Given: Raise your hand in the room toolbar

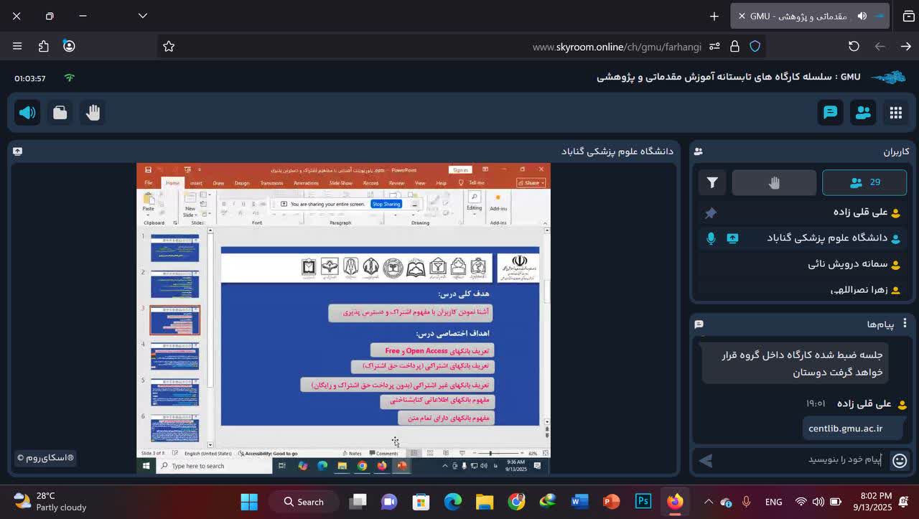Looking at the screenshot, I should 93,113.
